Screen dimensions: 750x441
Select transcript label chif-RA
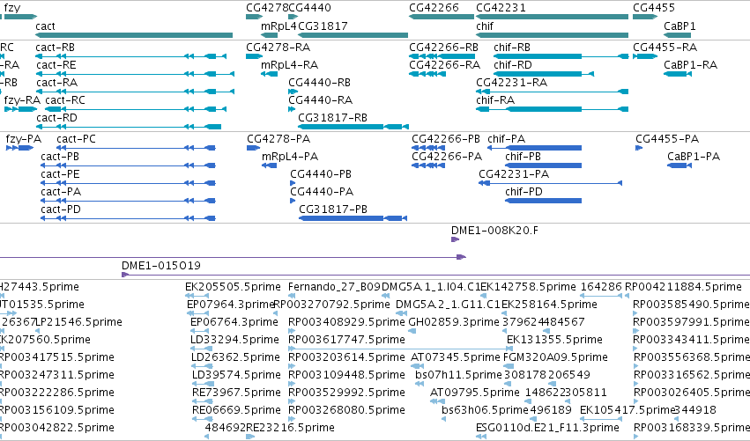[495, 100]
